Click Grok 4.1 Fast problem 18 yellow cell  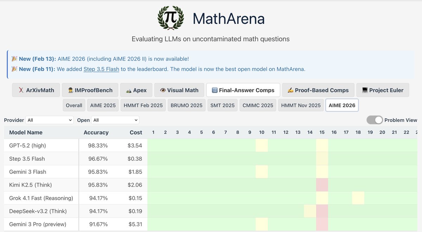tap(358, 198)
